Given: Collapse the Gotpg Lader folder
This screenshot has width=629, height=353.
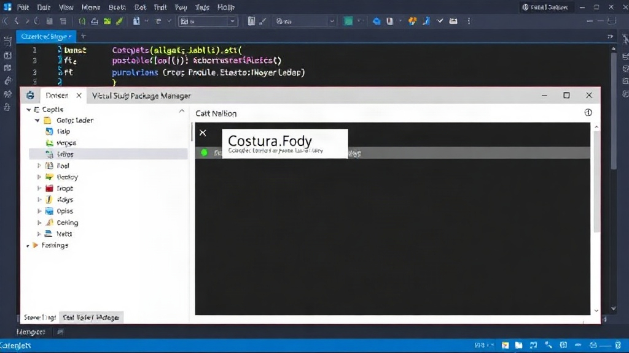Looking at the screenshot, I should [x=37, y=120].
